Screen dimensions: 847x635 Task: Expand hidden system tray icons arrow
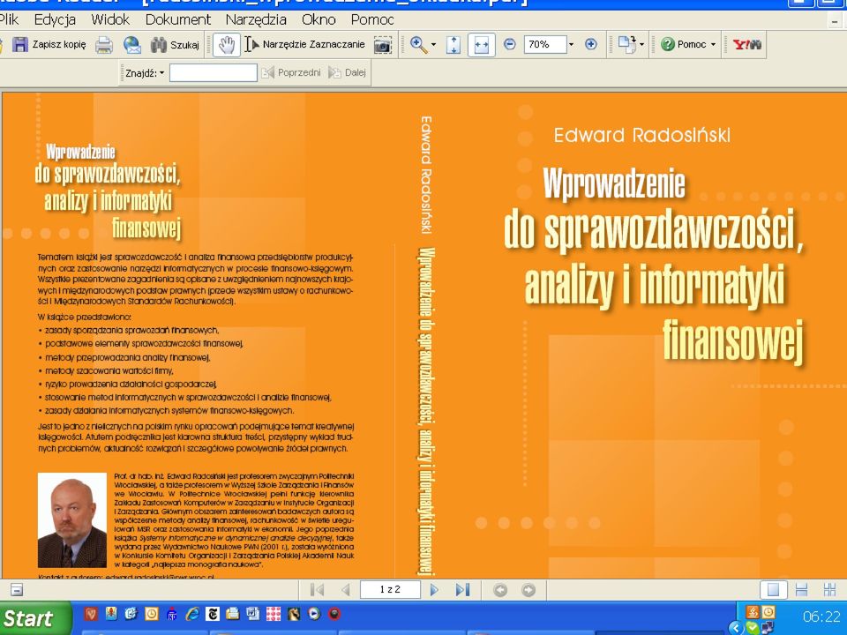[x=736, y=627]
